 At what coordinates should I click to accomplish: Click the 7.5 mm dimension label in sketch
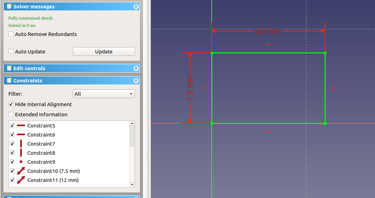pos(190,88)
